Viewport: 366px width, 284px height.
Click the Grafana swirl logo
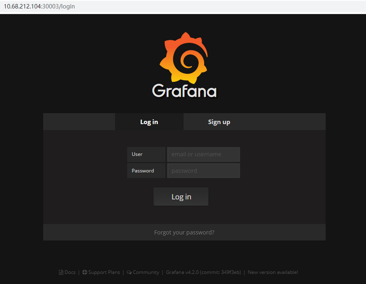point(184,58)
